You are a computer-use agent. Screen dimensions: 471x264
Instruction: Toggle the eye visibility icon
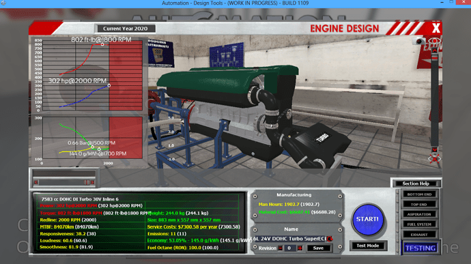tap(434, 40)
